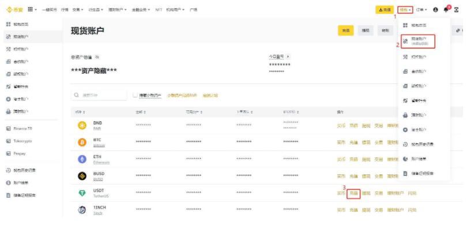The height and width of the screenshot is (226, 471).
Task: Expand the 订单 orders dropdown in header
Action: pos(421,10)
